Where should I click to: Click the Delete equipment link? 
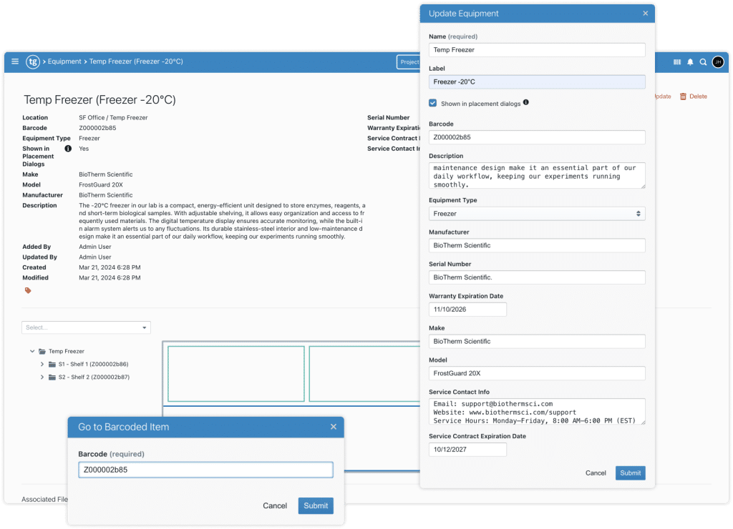pyautogui.click(x=693, y=97)
